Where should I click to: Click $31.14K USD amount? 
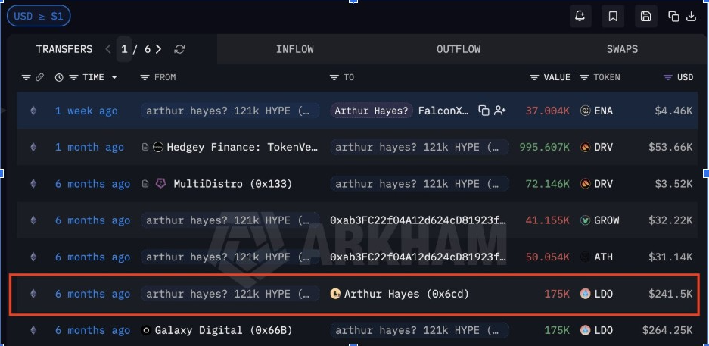pos(670,257)
